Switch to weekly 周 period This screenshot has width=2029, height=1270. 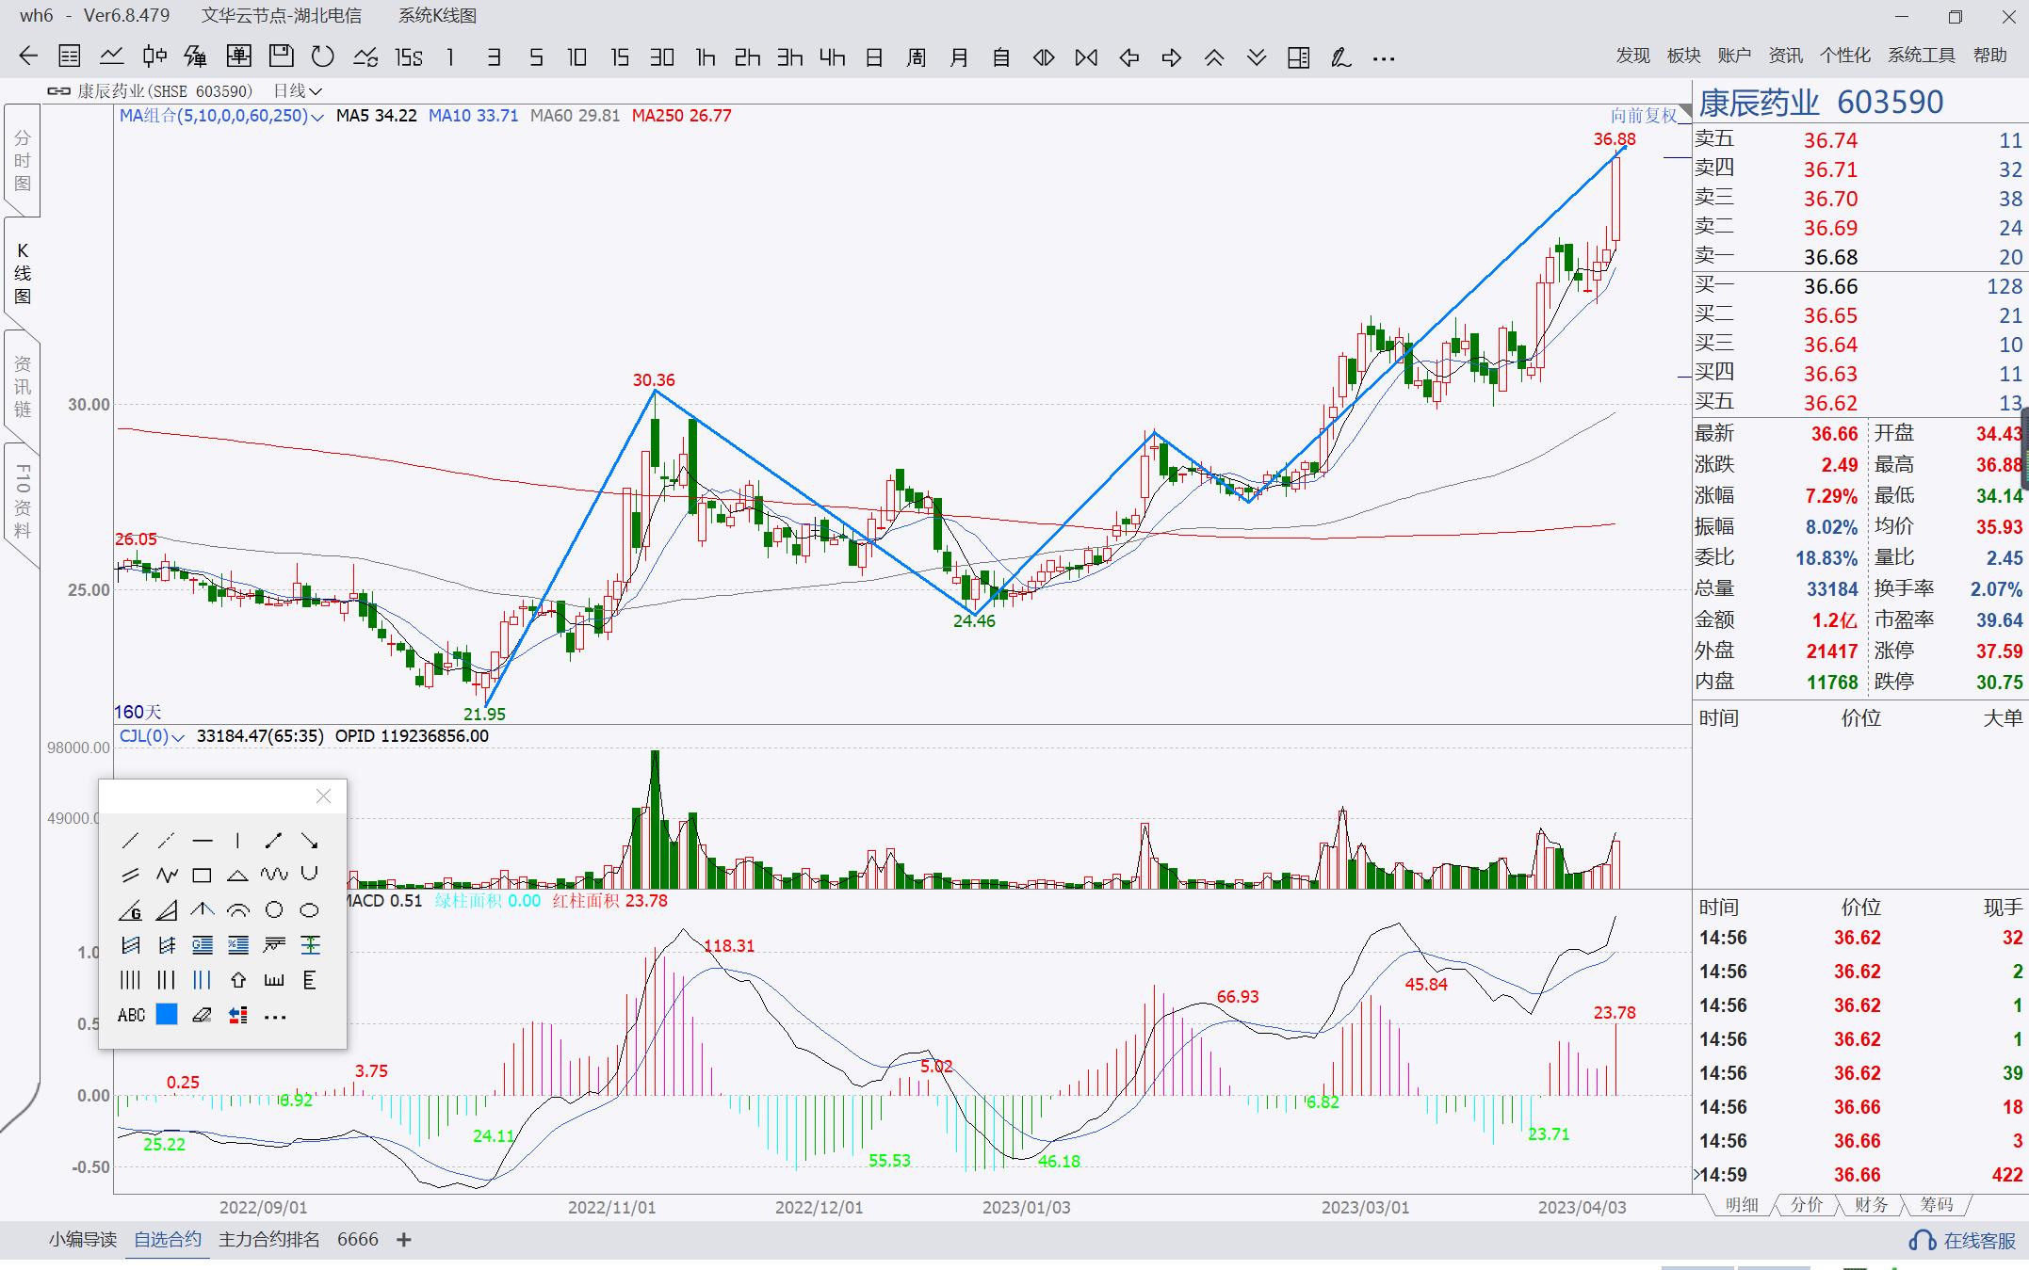(916, 57)
